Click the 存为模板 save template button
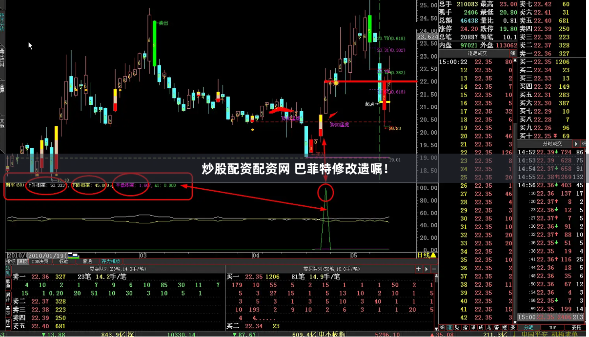 coord(110,261)
